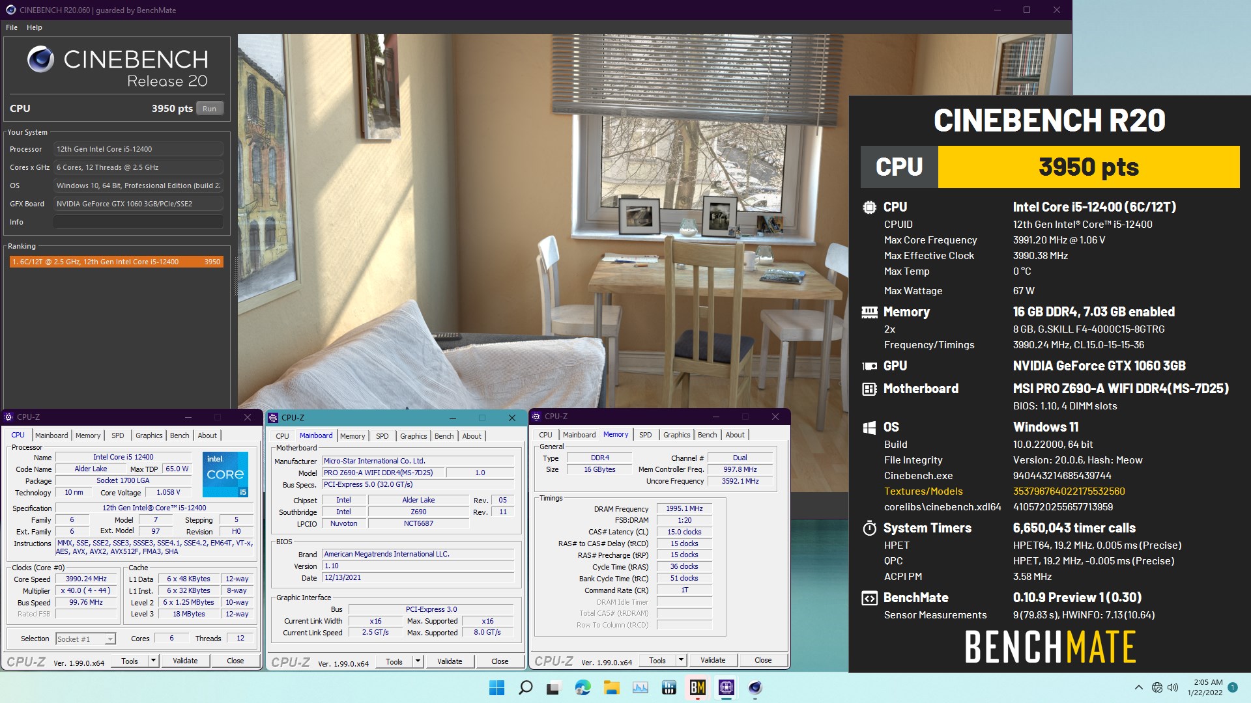Click the Textures/Models hash label
The height and width of the screenshot is (703, 1251).
(923, 491)
